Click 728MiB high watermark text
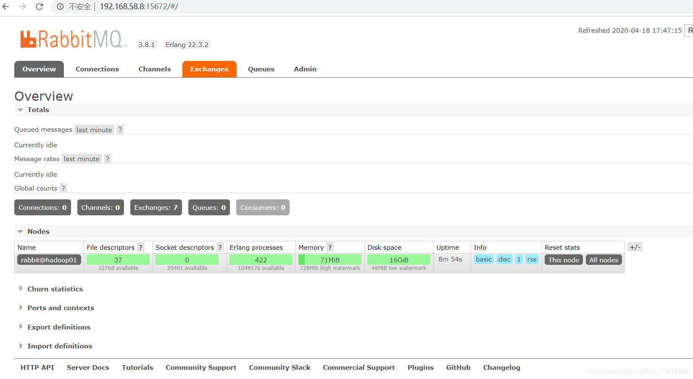This screenshot has width=693, height=379. point(330,268)
